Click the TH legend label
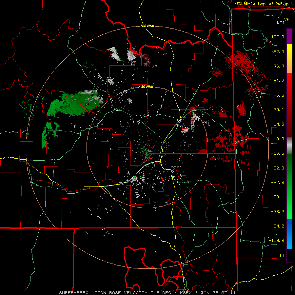The width and height of the screenshot is (295, 295). 282,255
